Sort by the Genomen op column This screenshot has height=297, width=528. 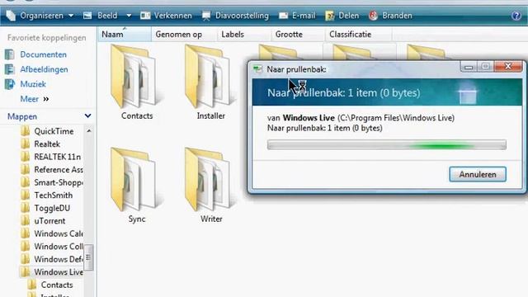tap(183, 35)
